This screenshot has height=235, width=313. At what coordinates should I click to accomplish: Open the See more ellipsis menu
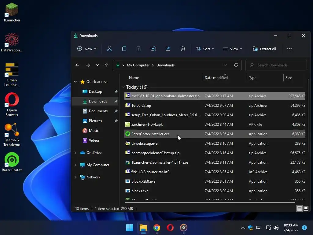click(x=289, y=49)
